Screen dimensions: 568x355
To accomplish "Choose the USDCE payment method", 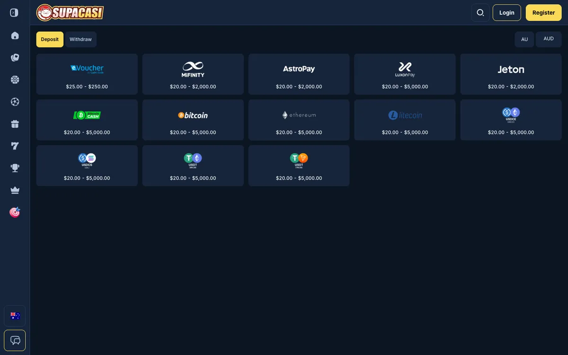I will [x=511, y=120].
